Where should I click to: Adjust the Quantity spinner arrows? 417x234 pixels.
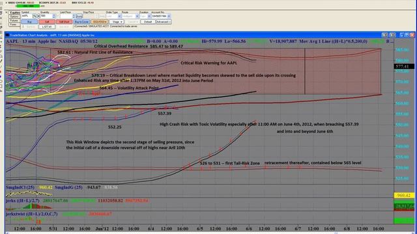pos(54,16)
